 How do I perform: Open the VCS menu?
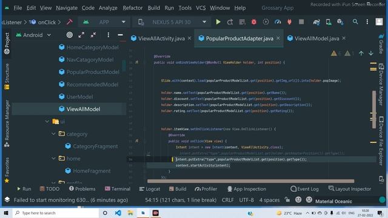tap(201, 8)
